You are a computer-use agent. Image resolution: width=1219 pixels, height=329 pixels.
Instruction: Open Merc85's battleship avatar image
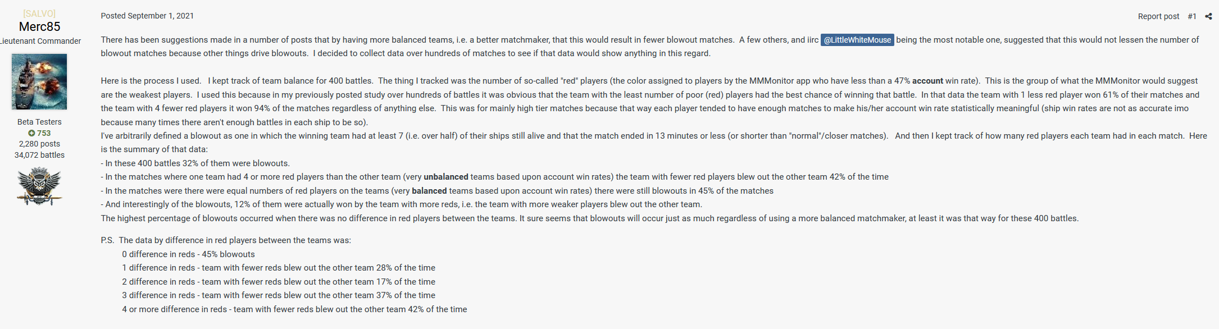[x=39, y=82]
